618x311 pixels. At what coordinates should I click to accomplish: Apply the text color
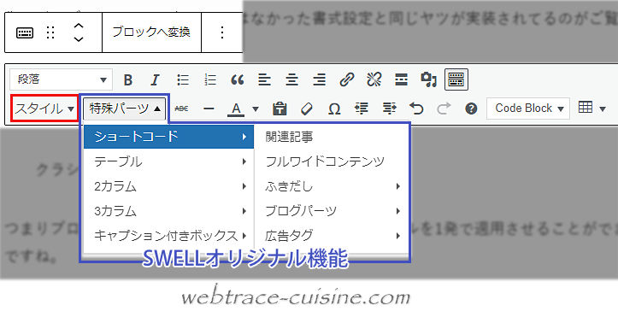(236, 109)
